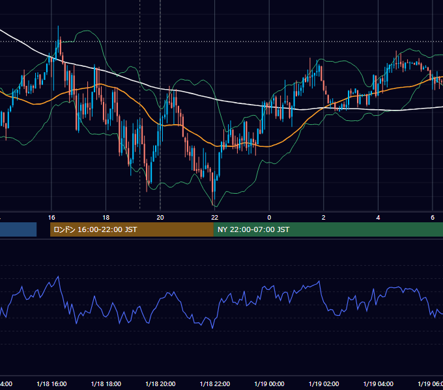The width and height of the screenshot is (443, 390).
Task: Click the 1/18 18:00 date label
Action: (x=106, y=384)
